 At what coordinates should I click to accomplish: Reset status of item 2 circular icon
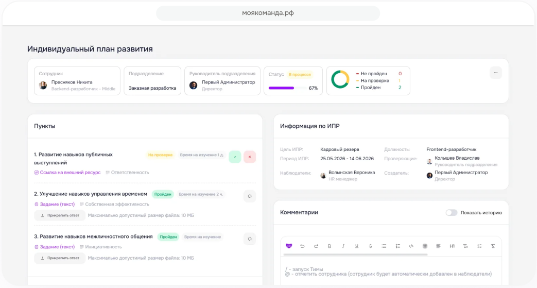click(250, 196)
